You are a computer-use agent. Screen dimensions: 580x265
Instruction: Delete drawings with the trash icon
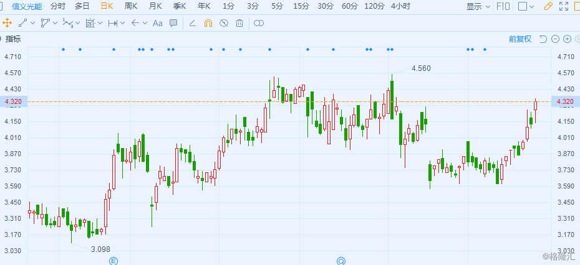(x=239, y=23)
